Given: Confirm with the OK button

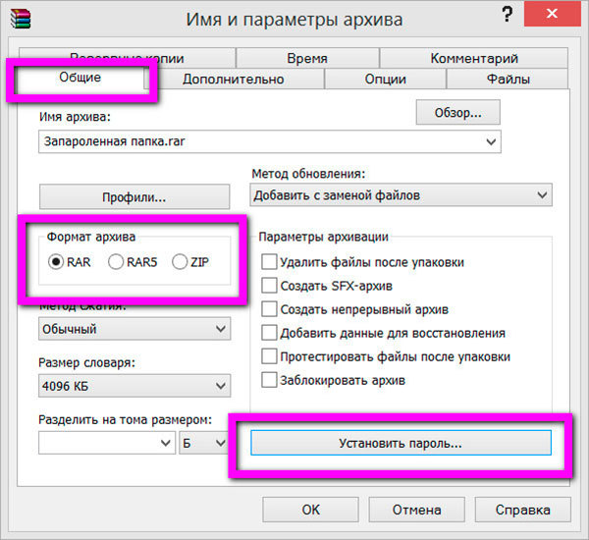Looking at the screenshot, I should [310, 510].
